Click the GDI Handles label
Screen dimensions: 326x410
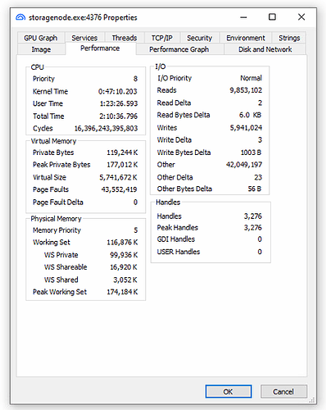[x=176, y=239]
